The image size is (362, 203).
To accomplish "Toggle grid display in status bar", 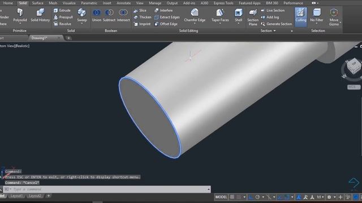I will pyautogui.click(x=232, y=197).
